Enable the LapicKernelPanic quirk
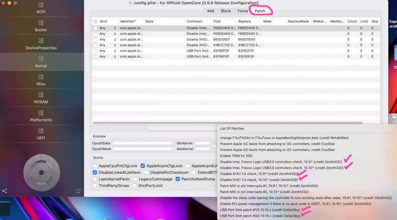The width and height of the screenshot is (397, 220). [x=95, y=179]
